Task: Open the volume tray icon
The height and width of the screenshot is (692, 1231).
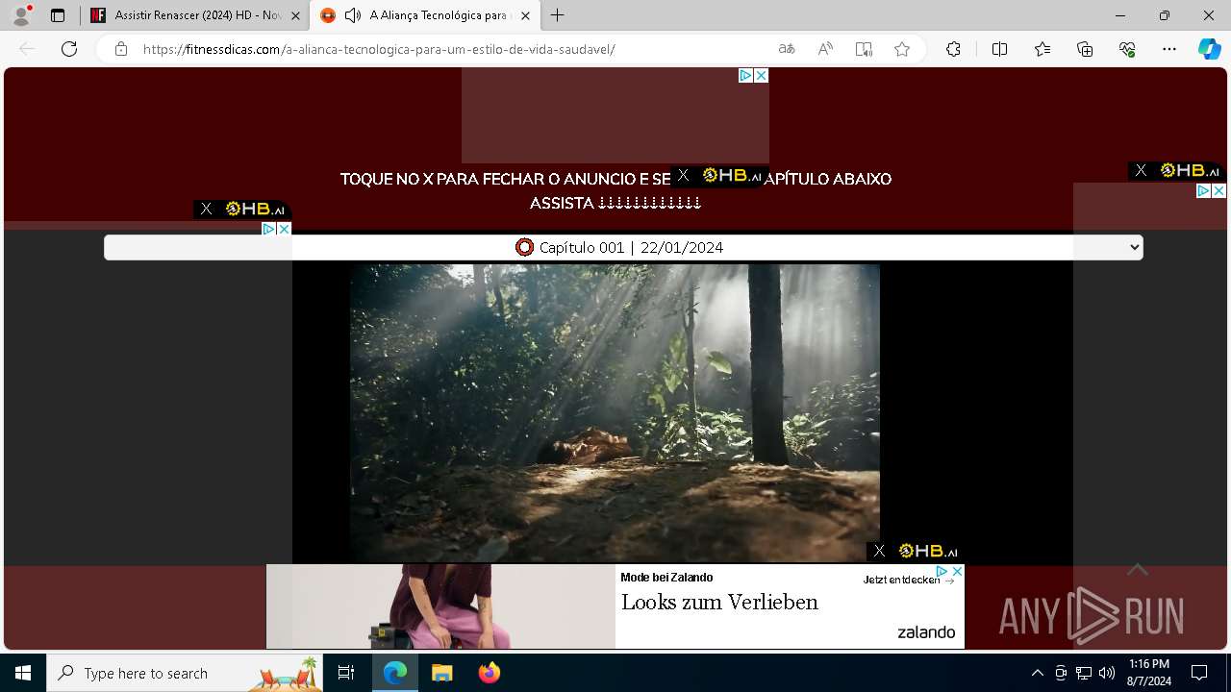Action: 1107,673
